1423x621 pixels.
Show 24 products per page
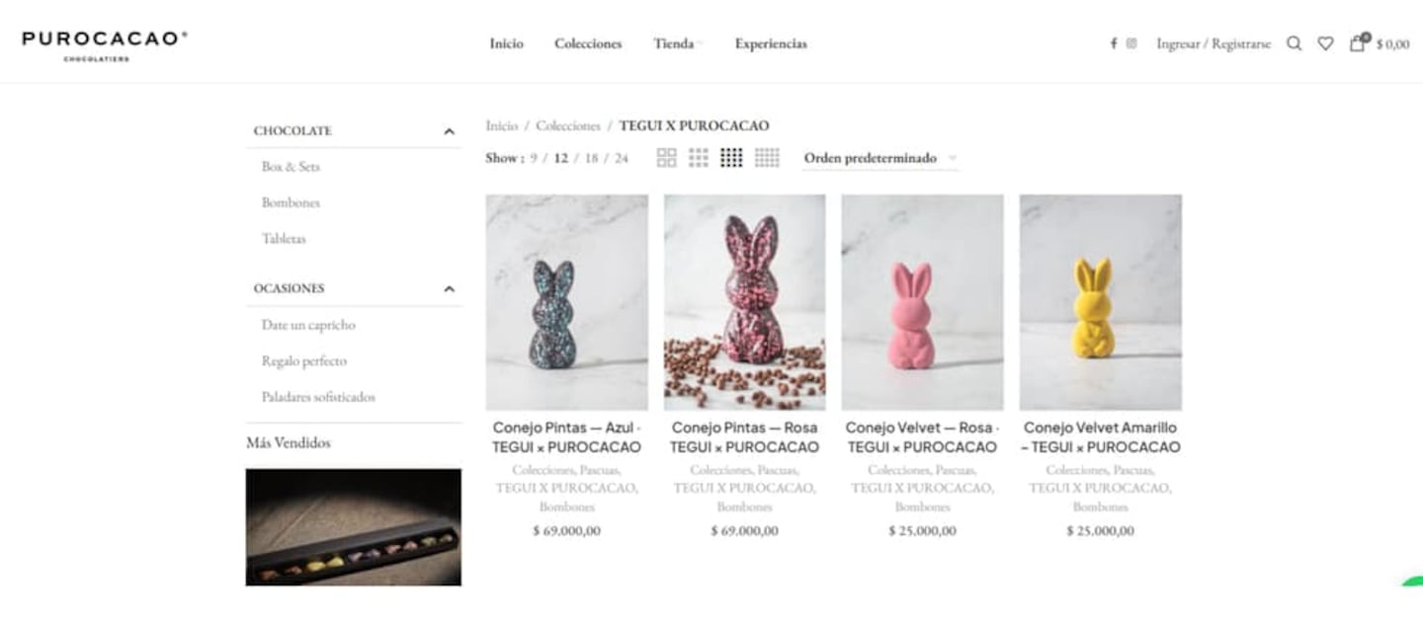click(x=621, y=158)
